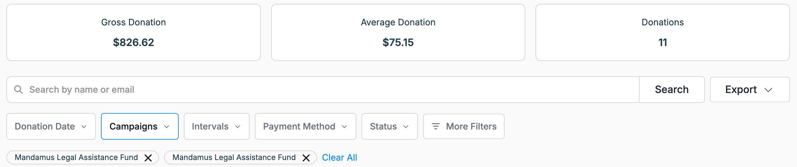Click the Search button
797x167 pixels.
pos(672,90)
